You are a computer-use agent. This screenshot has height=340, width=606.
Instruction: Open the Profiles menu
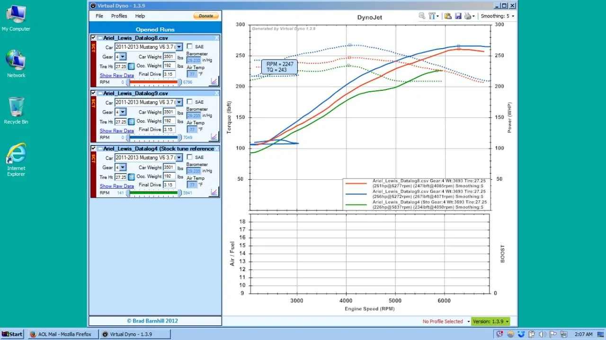coord(119,16)
